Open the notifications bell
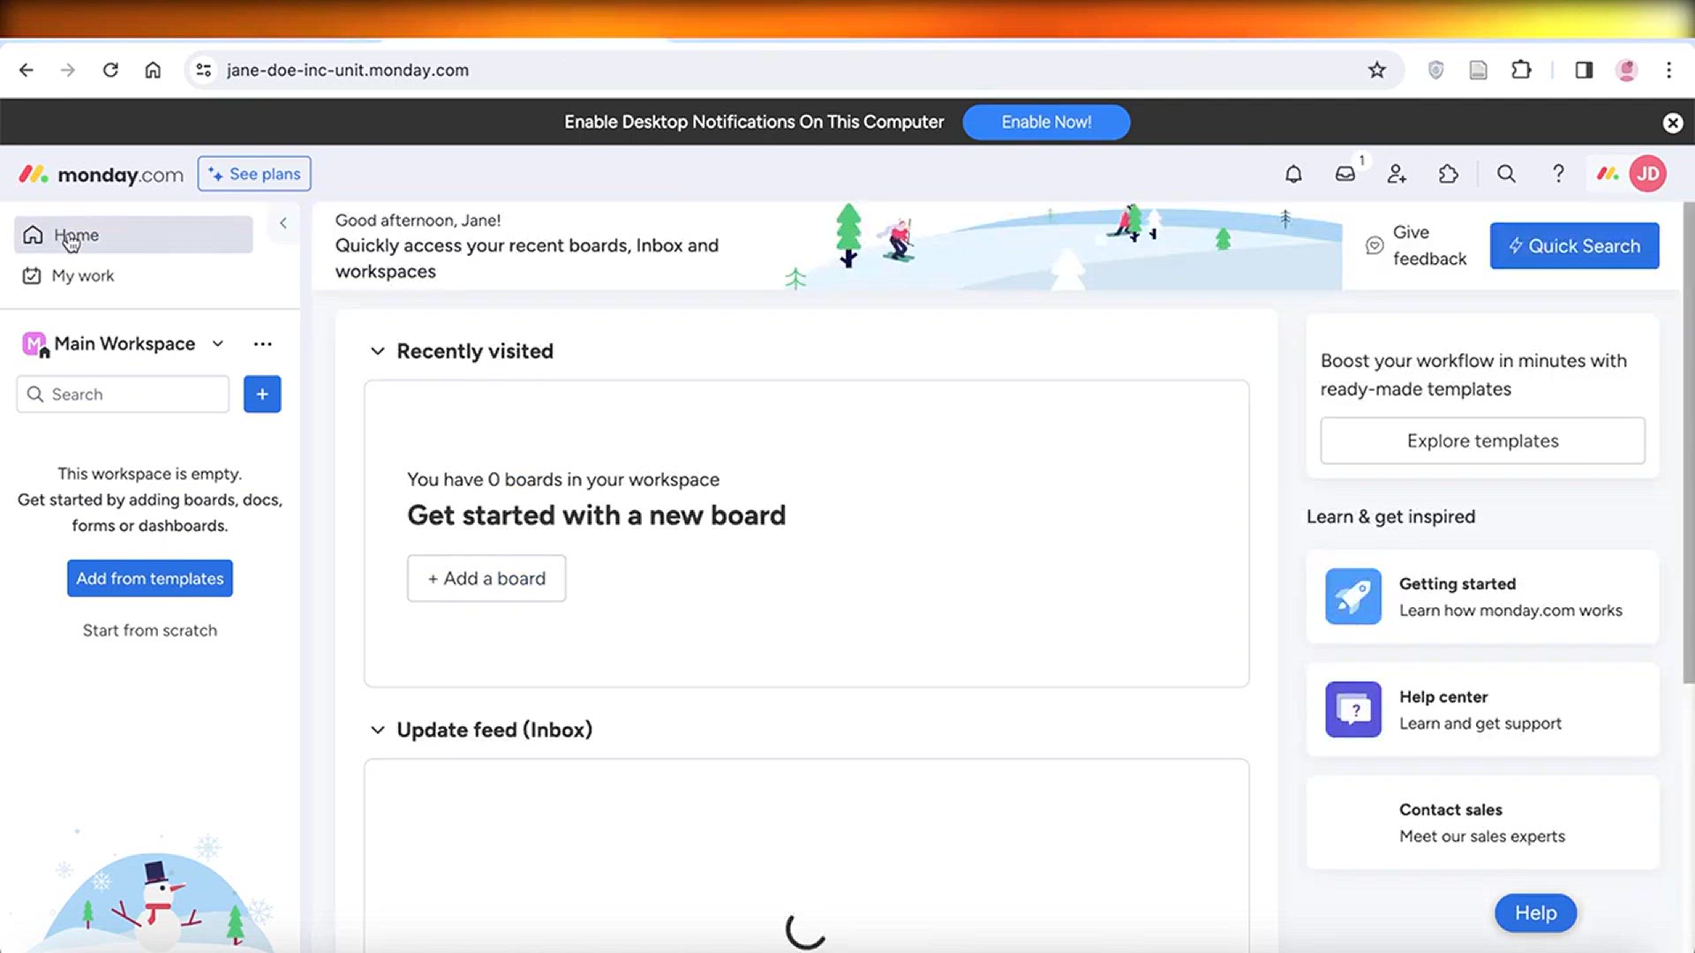The height and width of the screenshot is (953, 1695). click(x=1293, y=174)
